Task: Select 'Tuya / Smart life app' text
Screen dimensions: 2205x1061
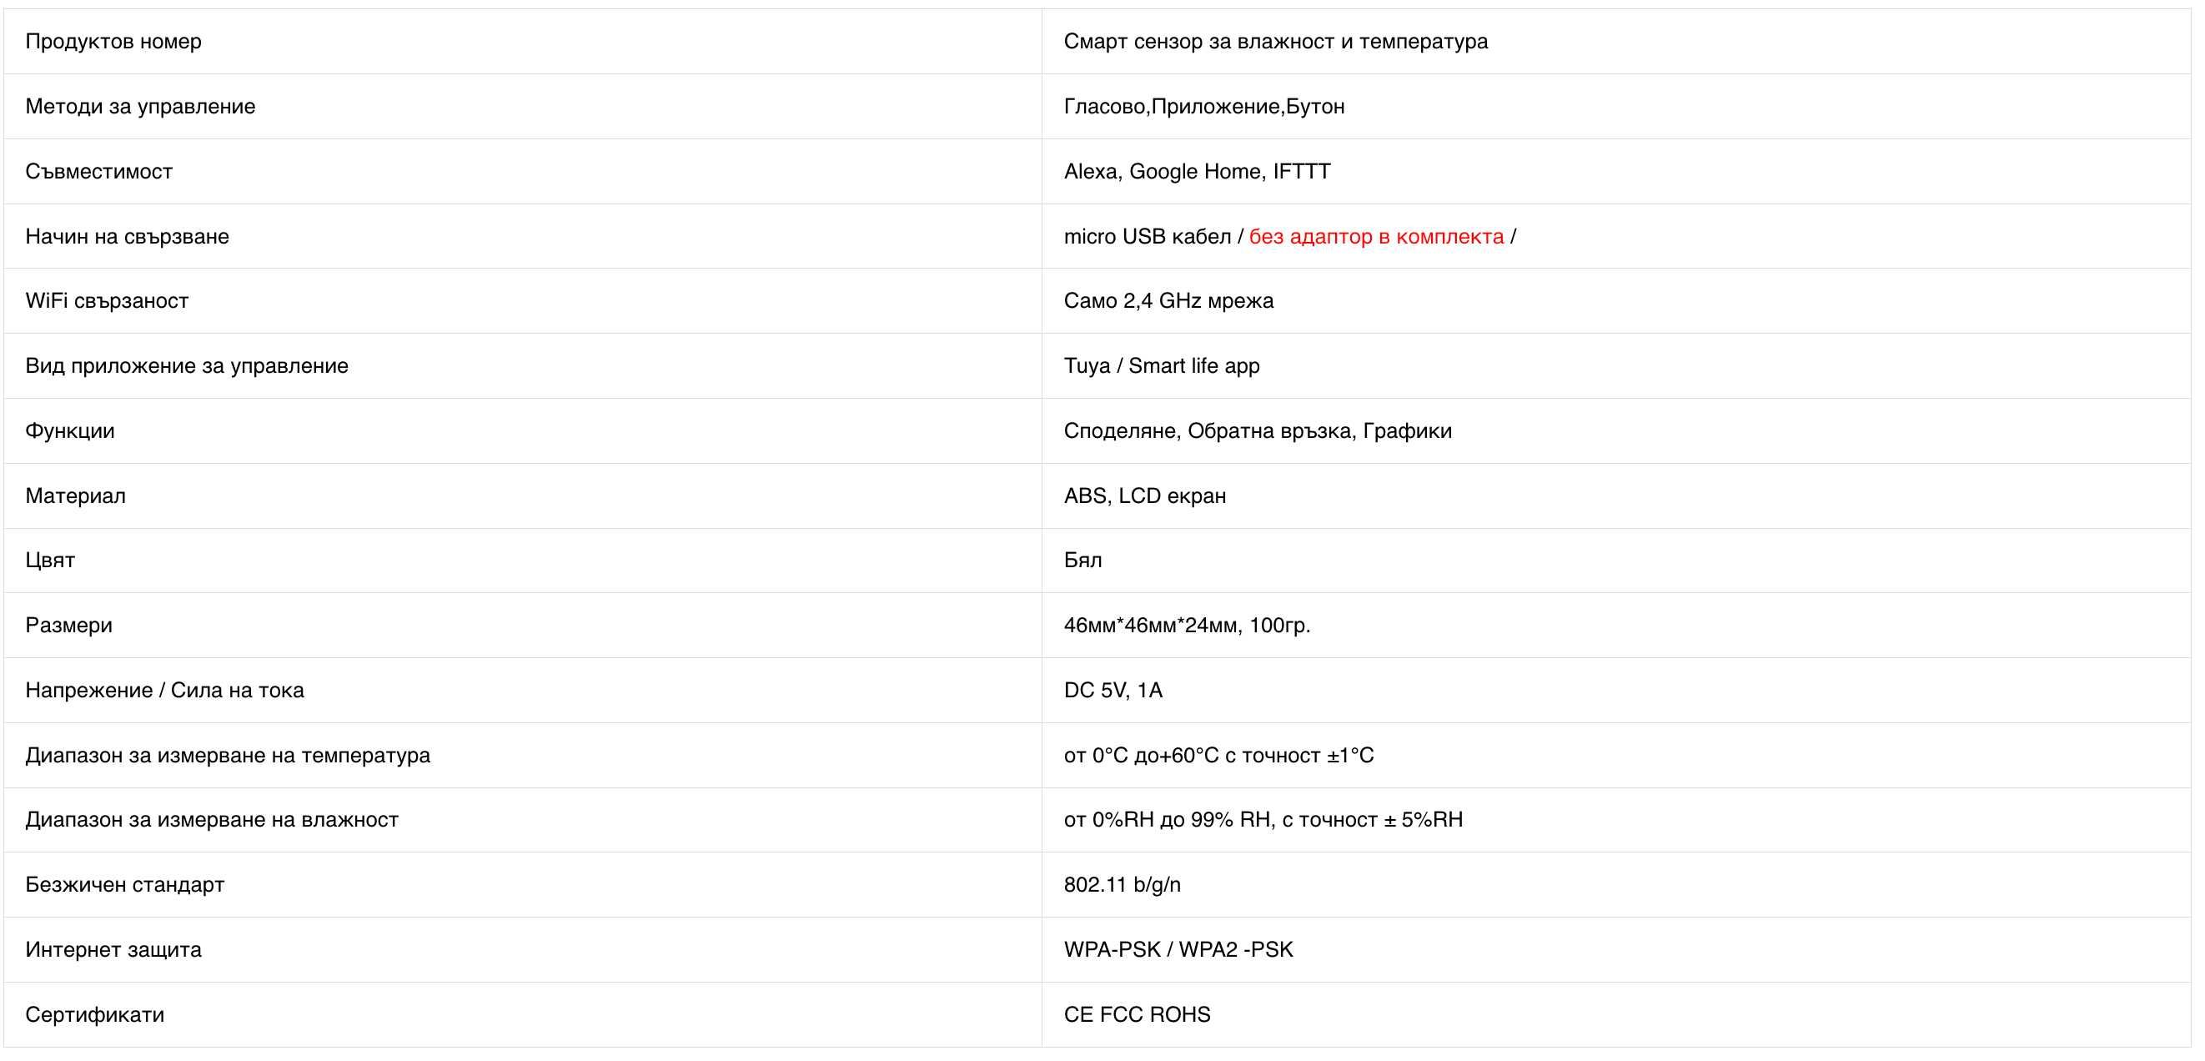Action: [x=1162, y=365]
